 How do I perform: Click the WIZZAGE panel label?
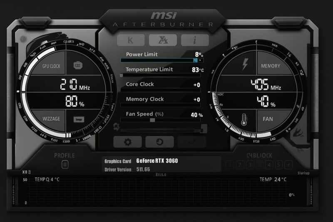(x=51, y=119)
